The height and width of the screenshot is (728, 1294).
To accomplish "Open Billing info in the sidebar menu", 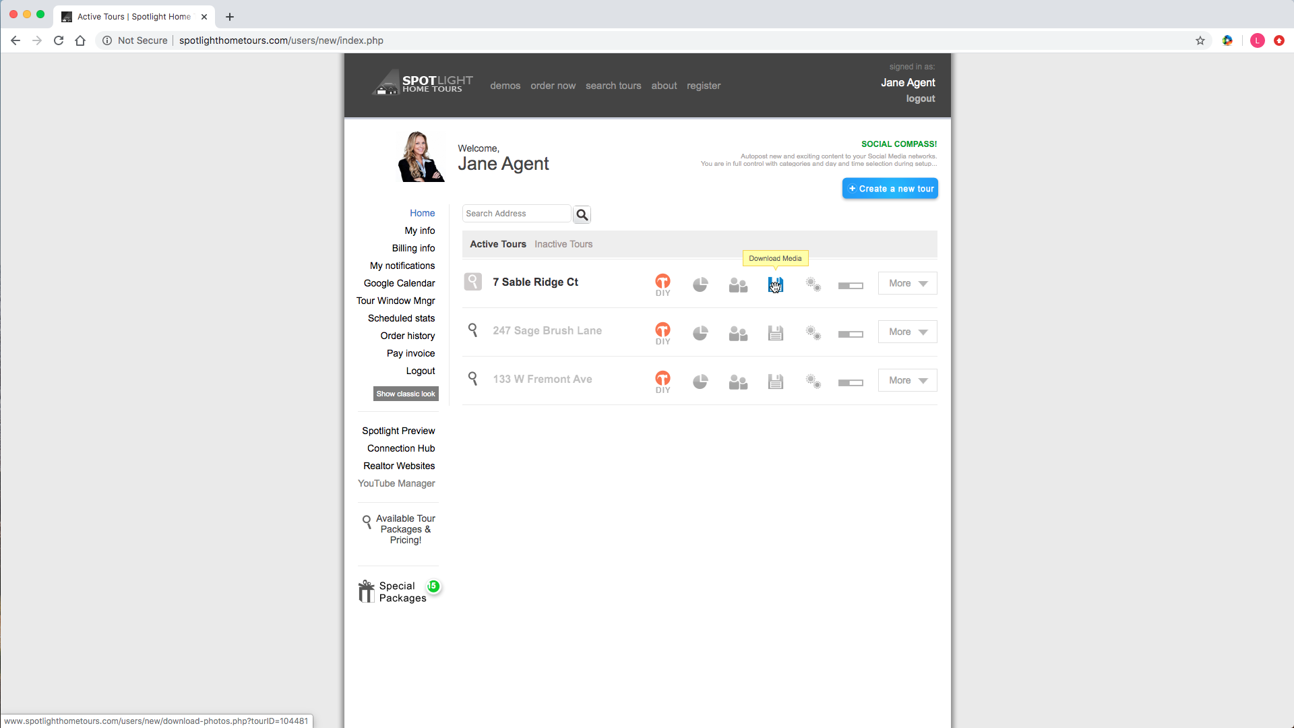I will [x=413, y=248].
